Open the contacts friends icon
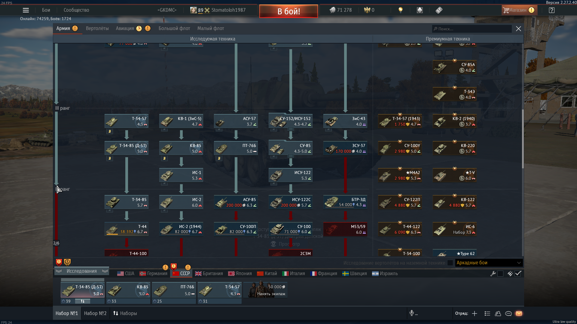The width and height of the screenshot is (577, 324). click(x=498, y=313)
